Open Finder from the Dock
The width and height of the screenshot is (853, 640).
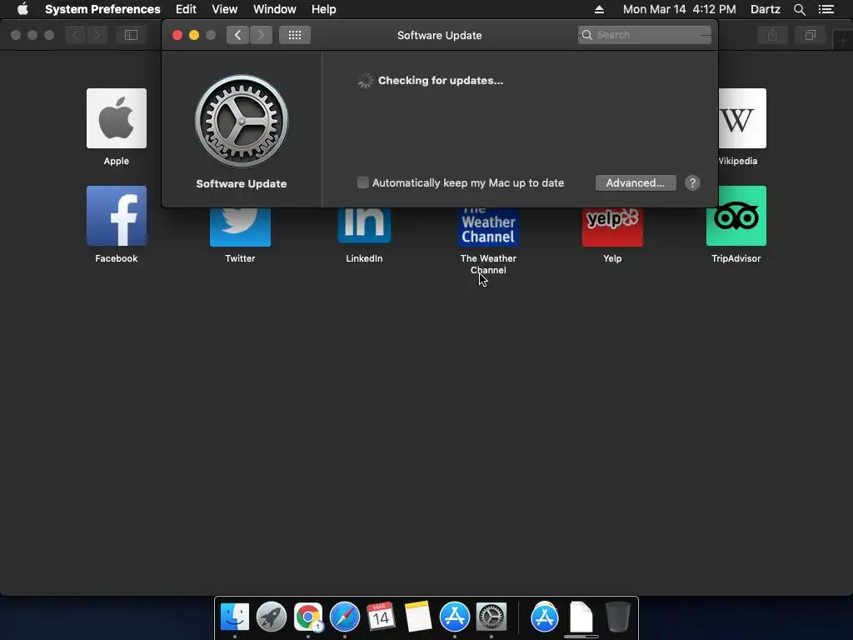click(x=235, y=617)
